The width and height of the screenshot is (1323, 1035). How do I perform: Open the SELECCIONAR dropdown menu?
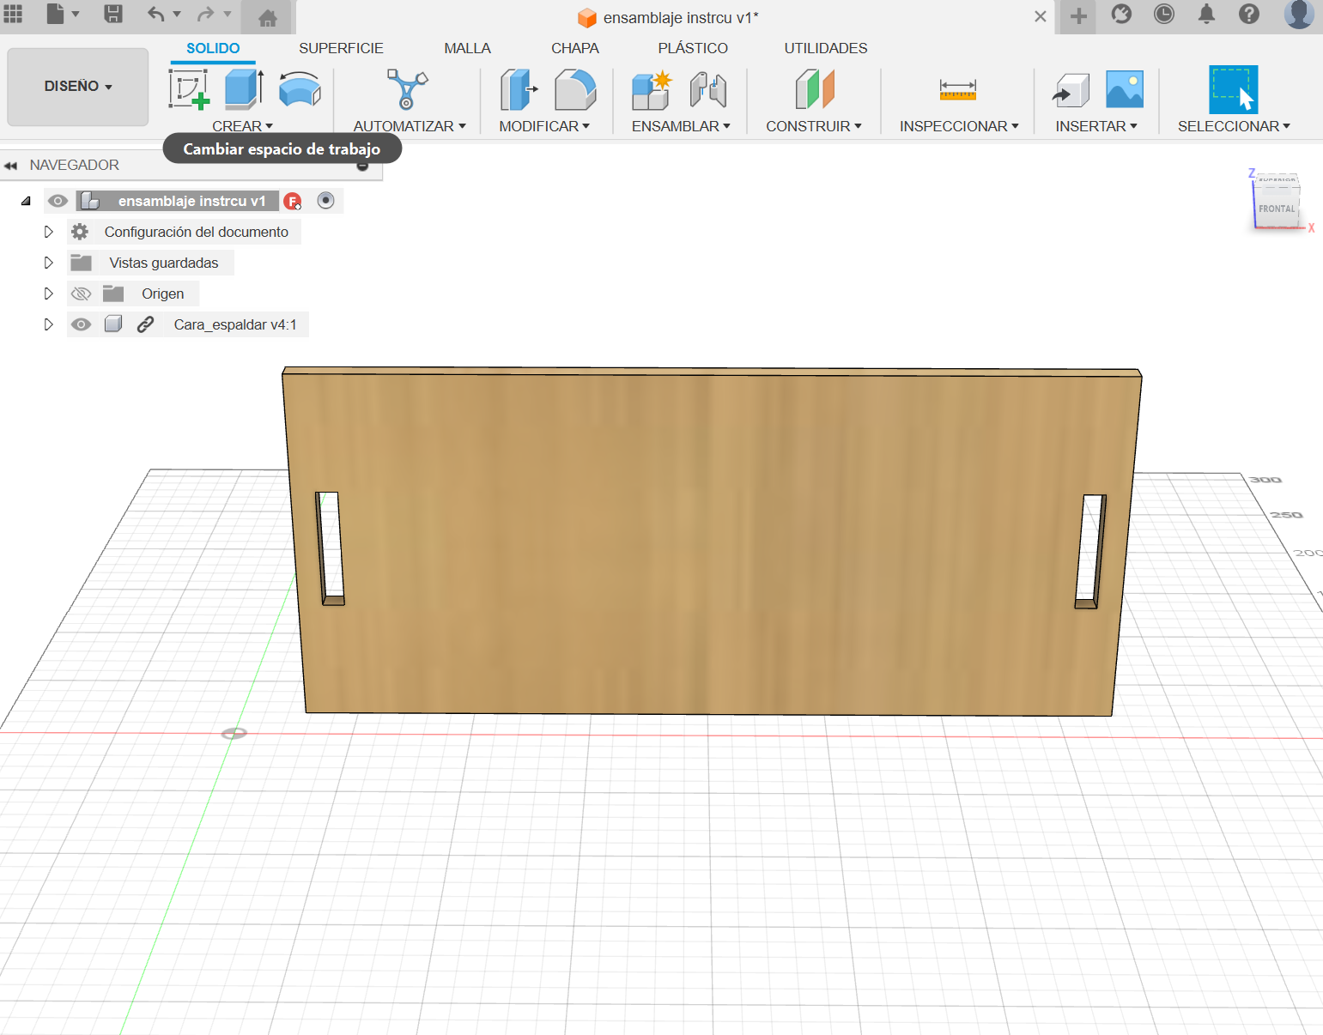click(1234, 126)
